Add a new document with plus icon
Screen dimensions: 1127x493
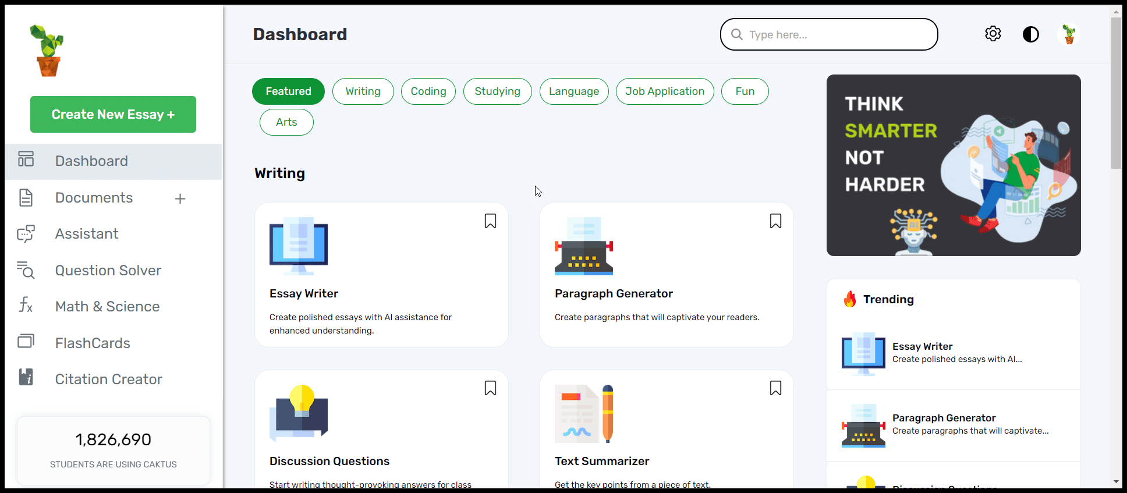pyautogui.click(x=180, y=199)
